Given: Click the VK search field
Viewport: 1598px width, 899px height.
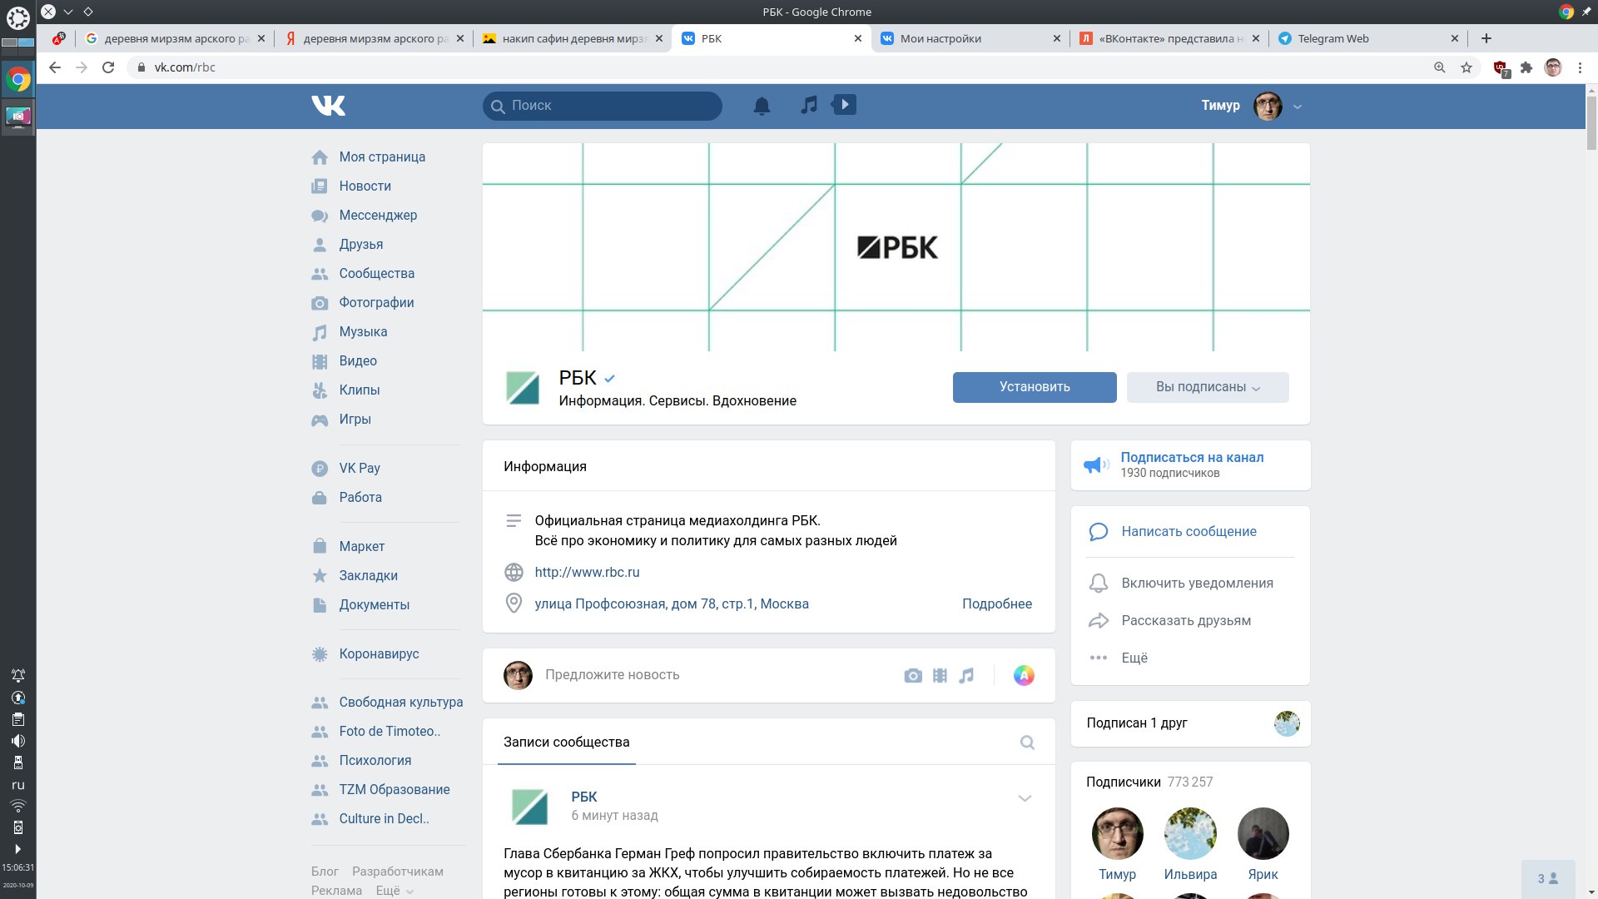Looking at the screenshot, I should pos(603,106).
